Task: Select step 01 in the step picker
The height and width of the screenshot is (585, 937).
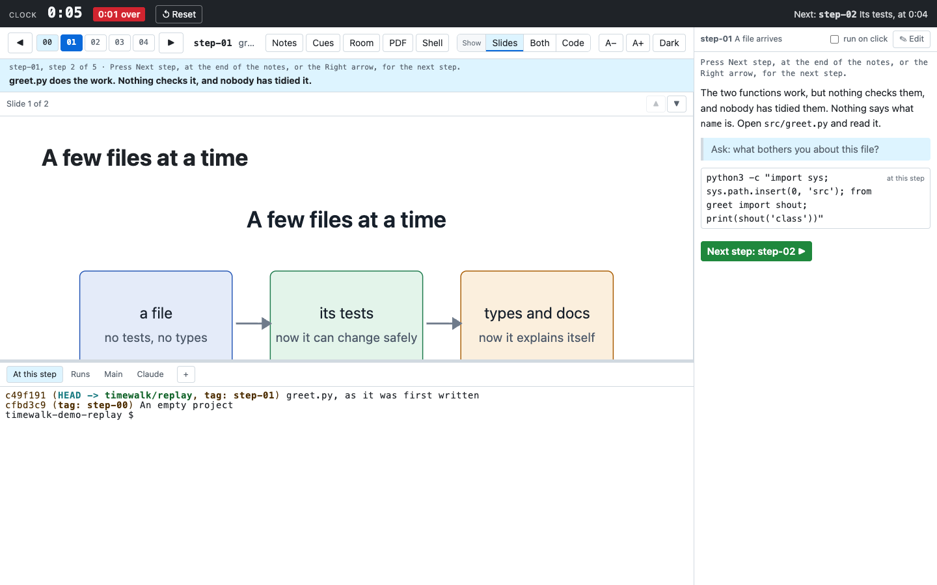Action: 72,43
